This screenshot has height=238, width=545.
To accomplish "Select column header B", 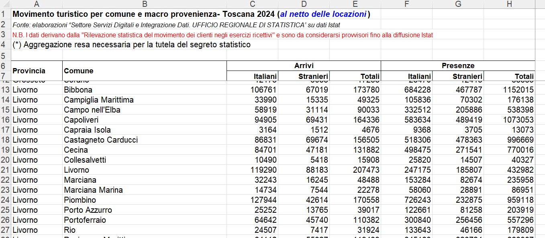I will (144, 4).
